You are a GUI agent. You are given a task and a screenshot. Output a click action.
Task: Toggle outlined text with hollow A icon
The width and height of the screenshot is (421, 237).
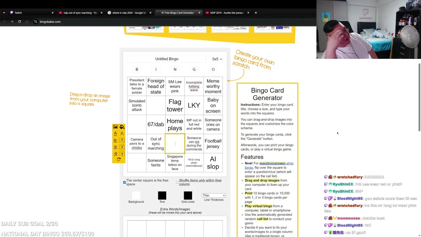[122, 133]
